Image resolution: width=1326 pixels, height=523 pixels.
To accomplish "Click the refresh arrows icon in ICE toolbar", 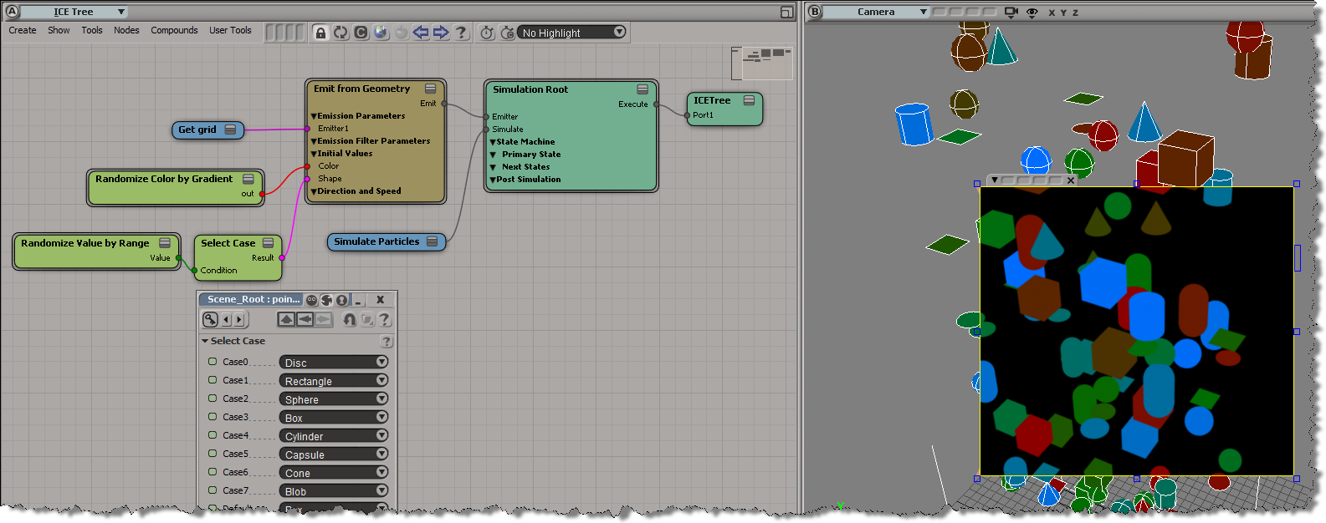I will point(340,33).
